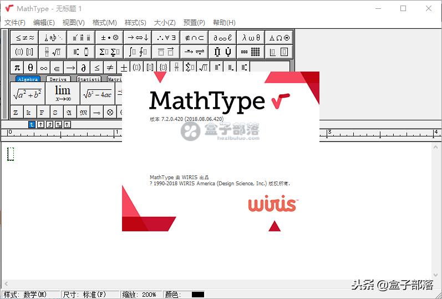Select the decimal-aligned tab stop
The width and height of the screenshot is (442, 299).
pos(67,124)
